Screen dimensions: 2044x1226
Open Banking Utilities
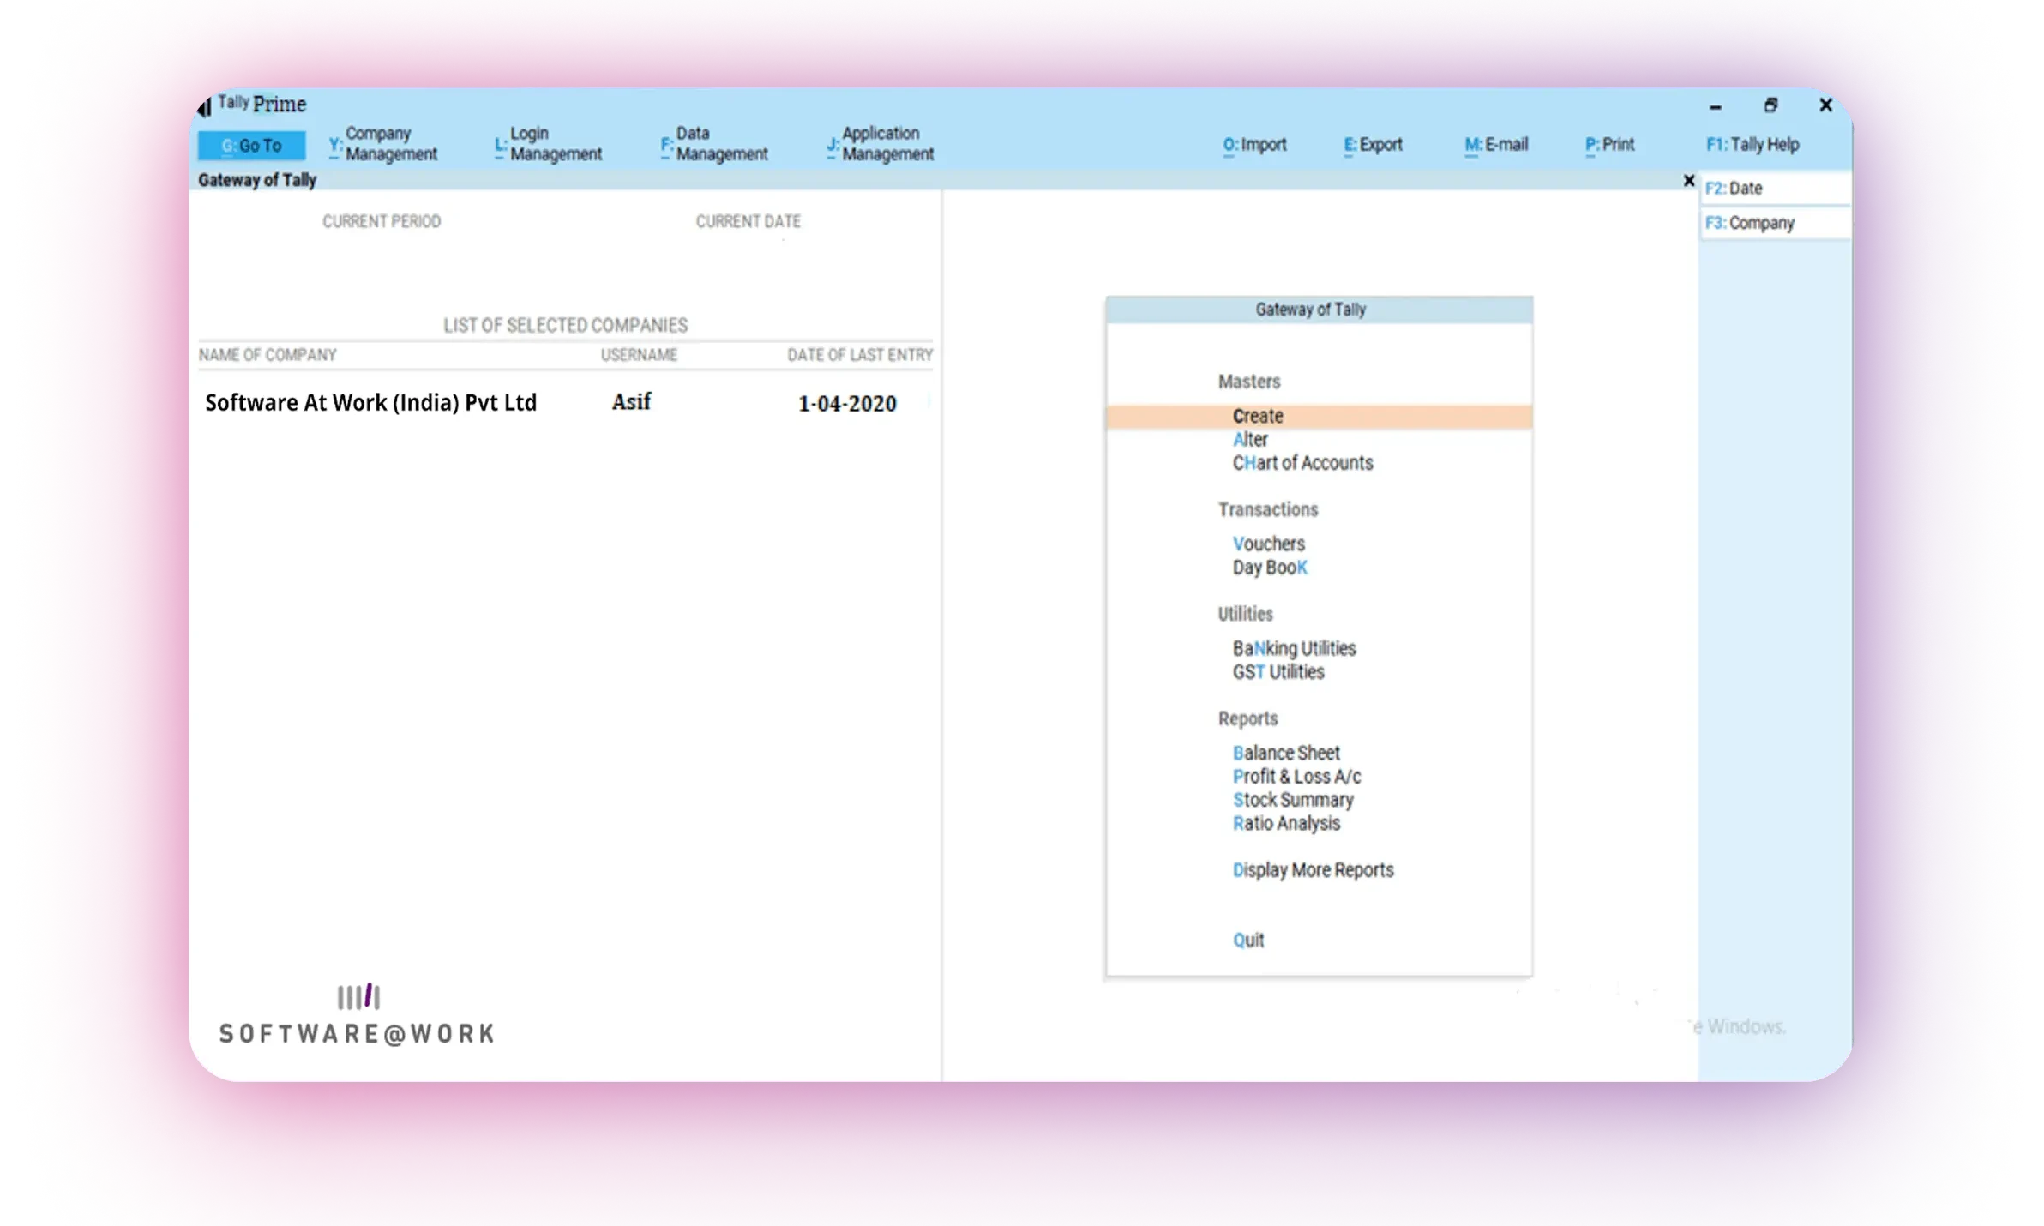pos(1294,649)
